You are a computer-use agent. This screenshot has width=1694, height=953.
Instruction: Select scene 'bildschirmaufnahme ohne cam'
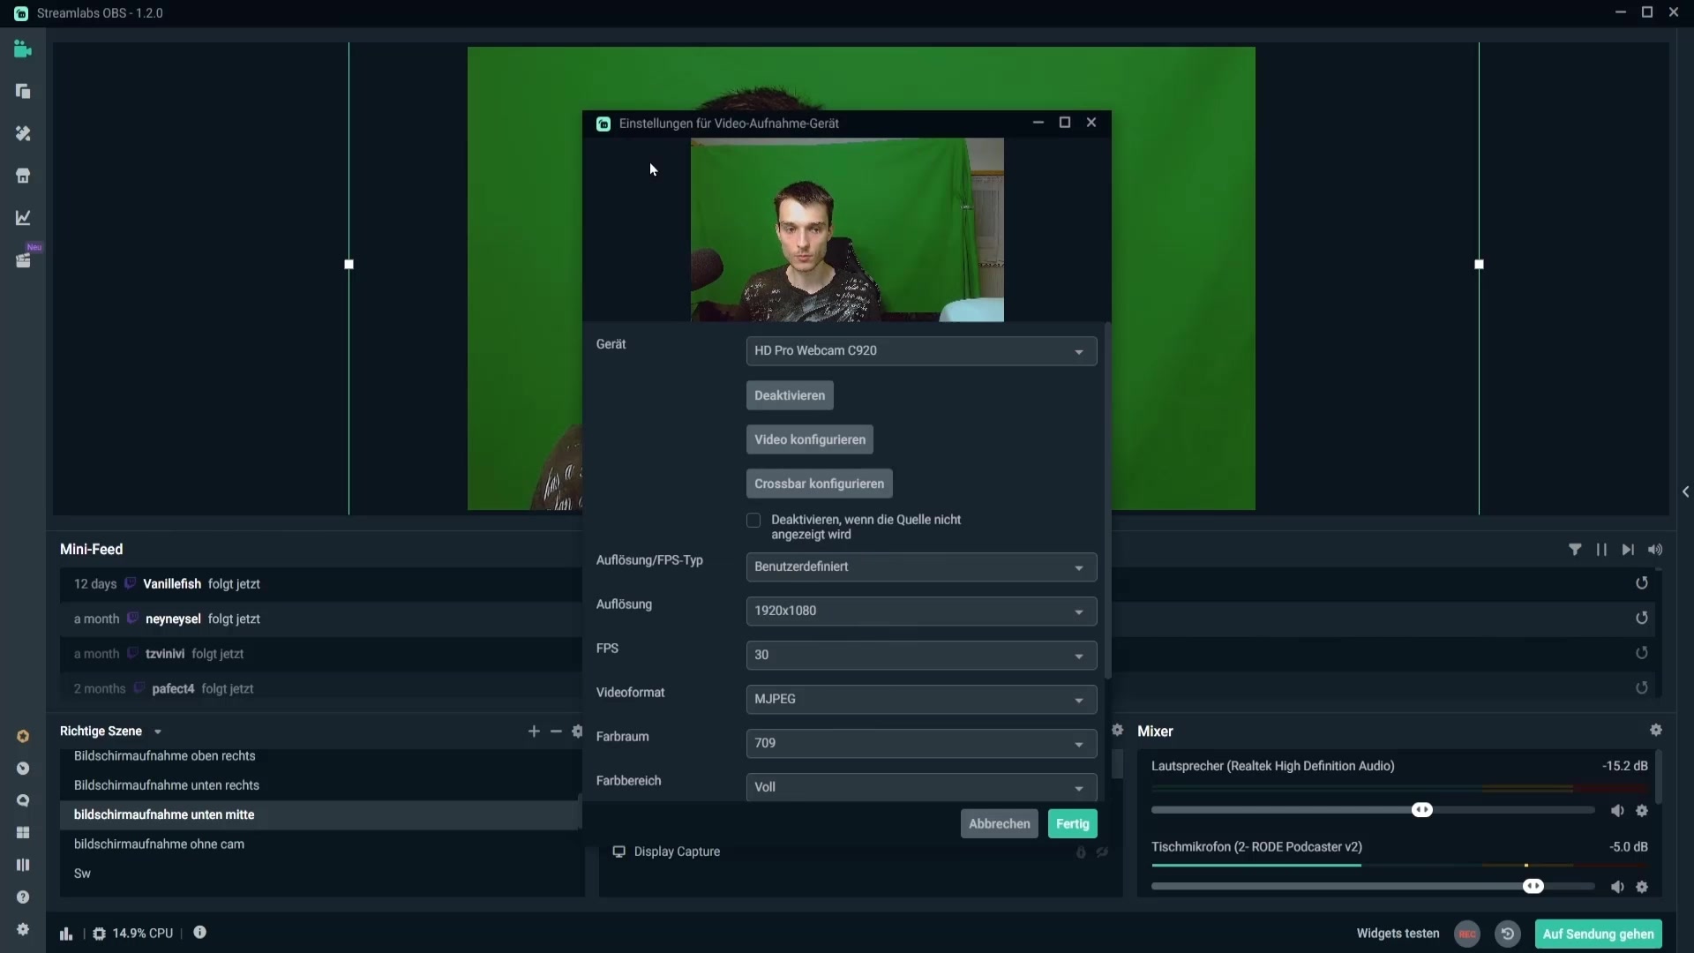point(159,844)
